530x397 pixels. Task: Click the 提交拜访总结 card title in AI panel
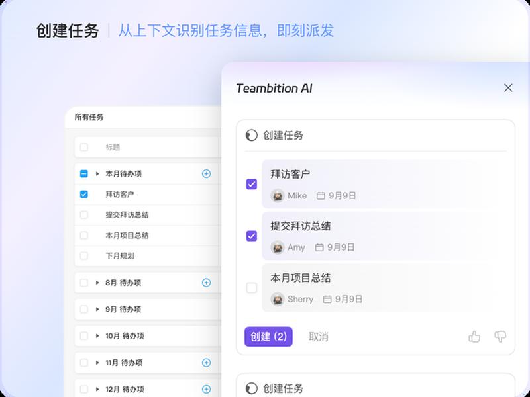point(300,226)
